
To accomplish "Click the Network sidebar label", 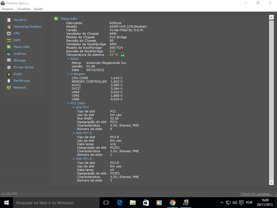I will (20, 87).
